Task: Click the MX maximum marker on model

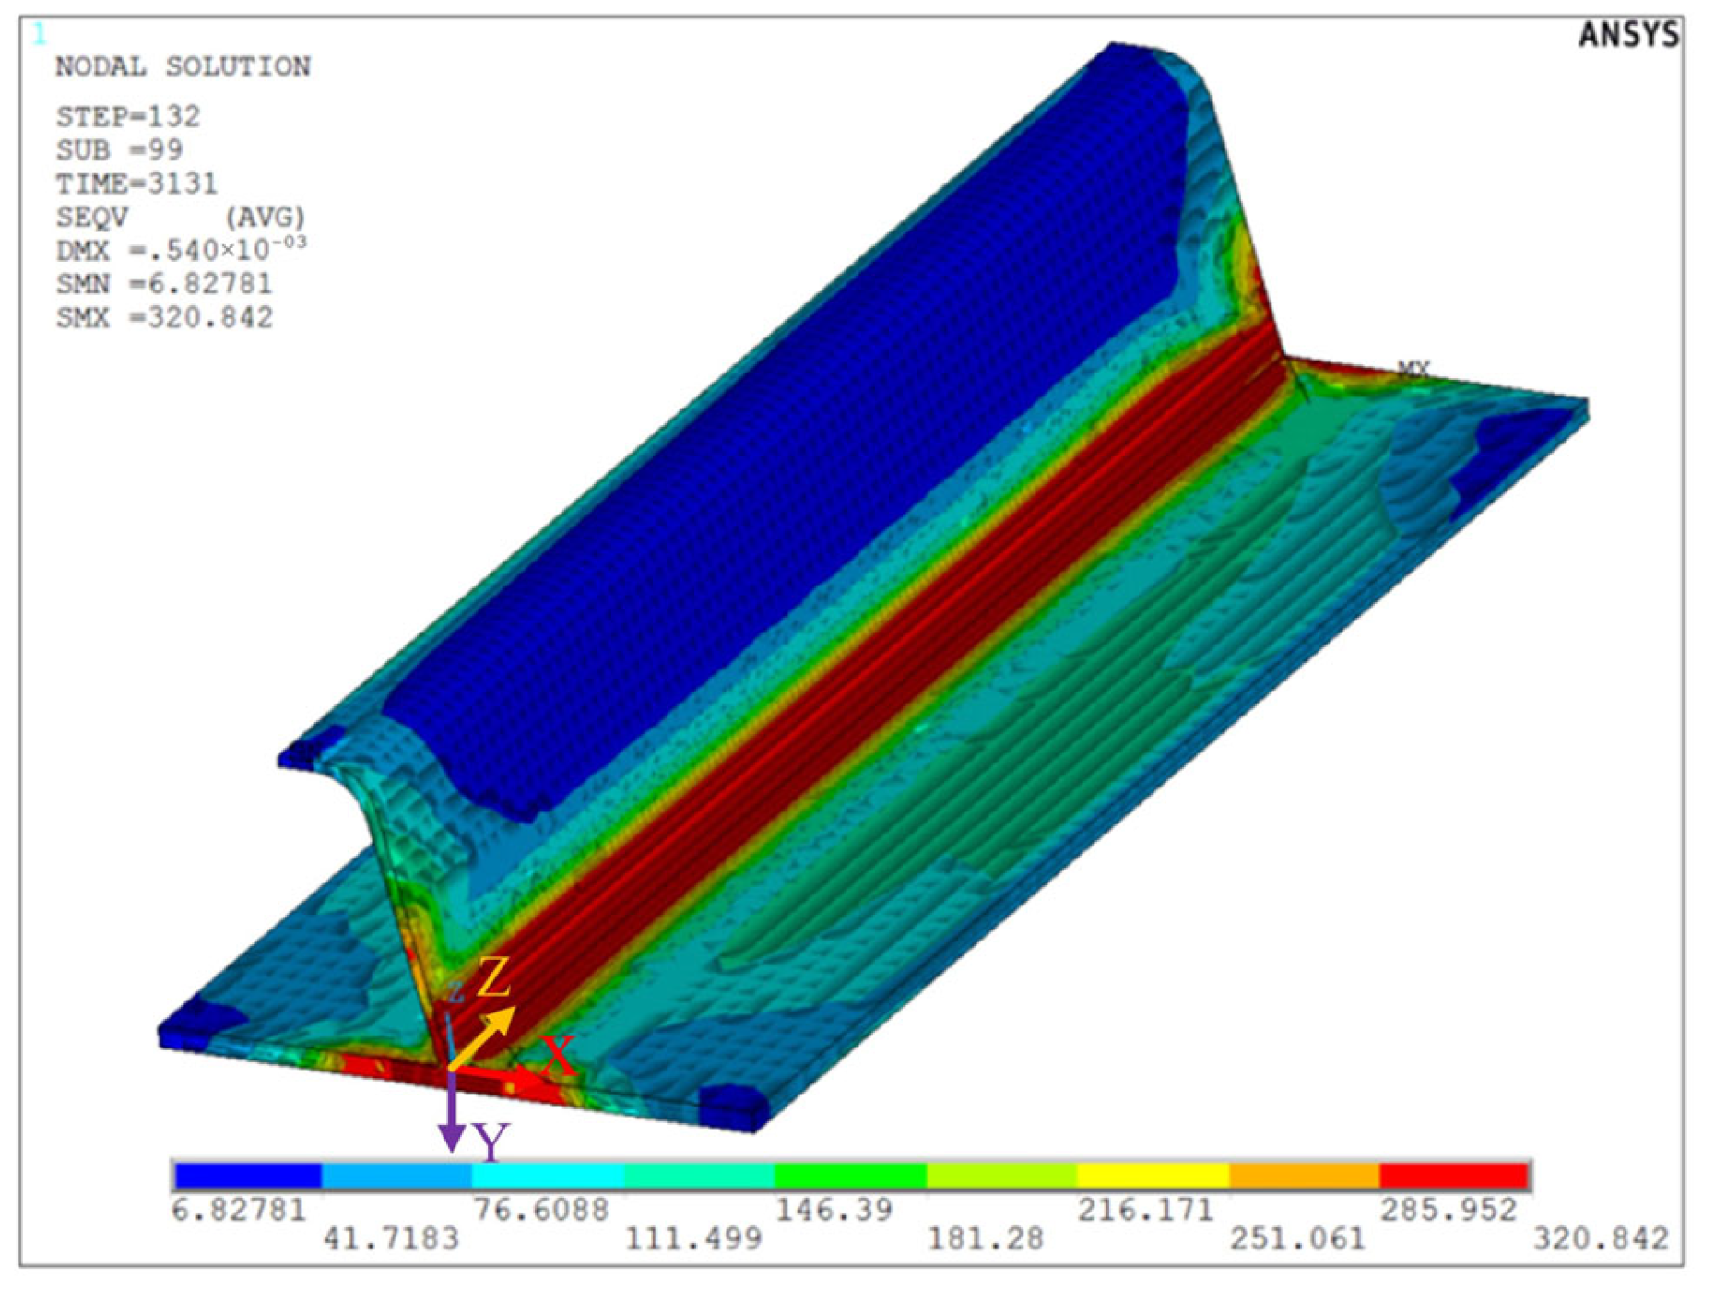Action: (x=1413, y=369)
